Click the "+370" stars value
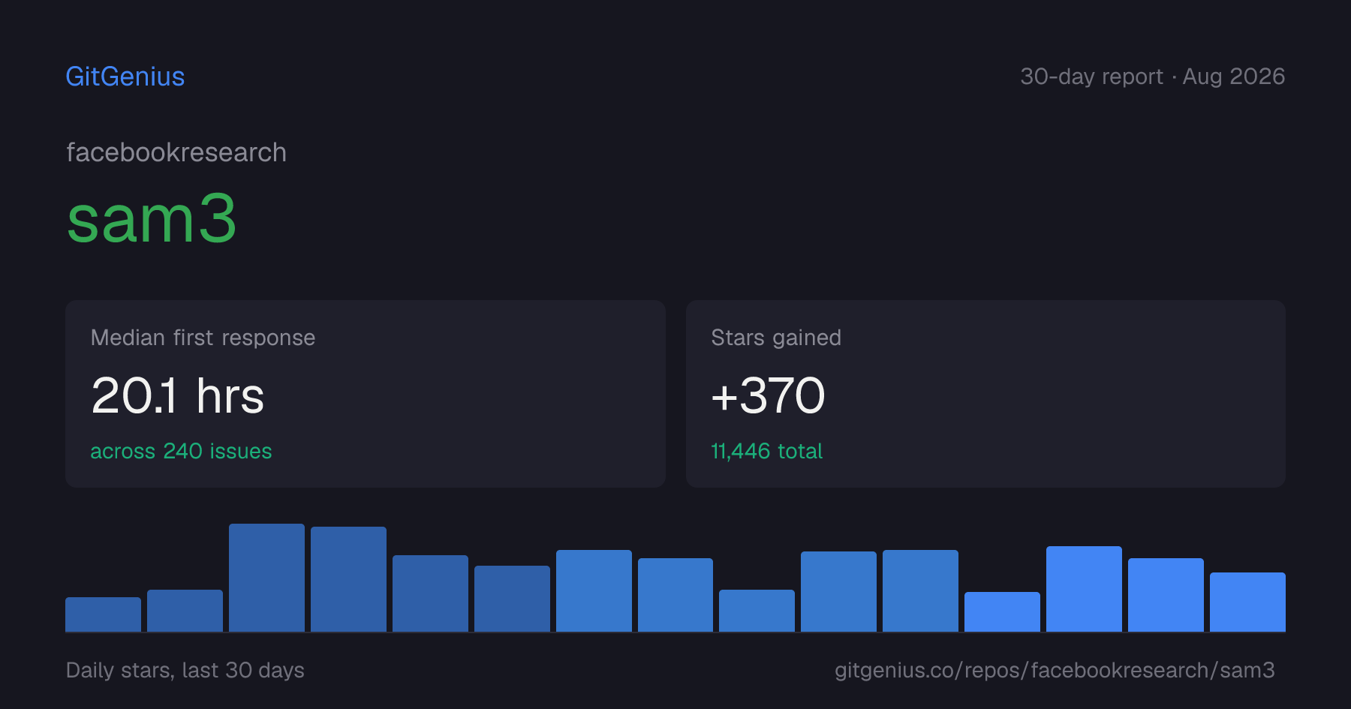The width and height of the screenshot is (1351, 709). 768,395
